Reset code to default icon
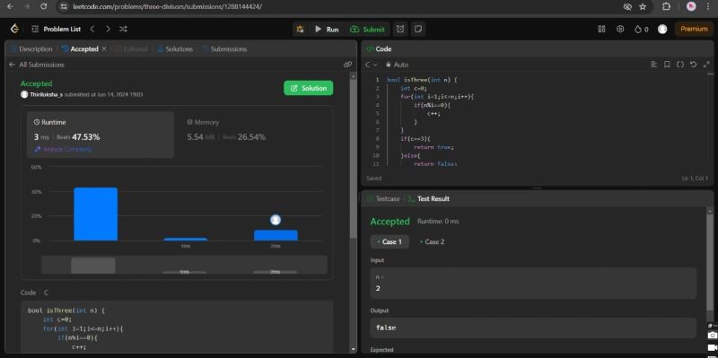 (x=693, y=65)
